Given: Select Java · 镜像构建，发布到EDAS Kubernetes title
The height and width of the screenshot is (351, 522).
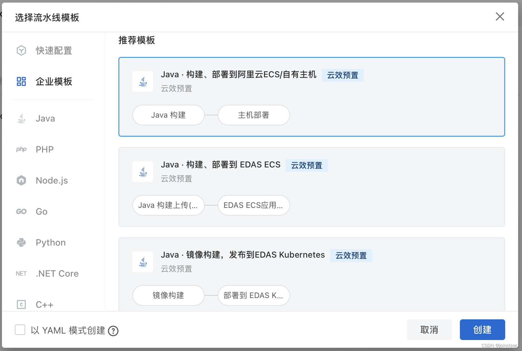Looking at the screenshot, I should [243, 255].
